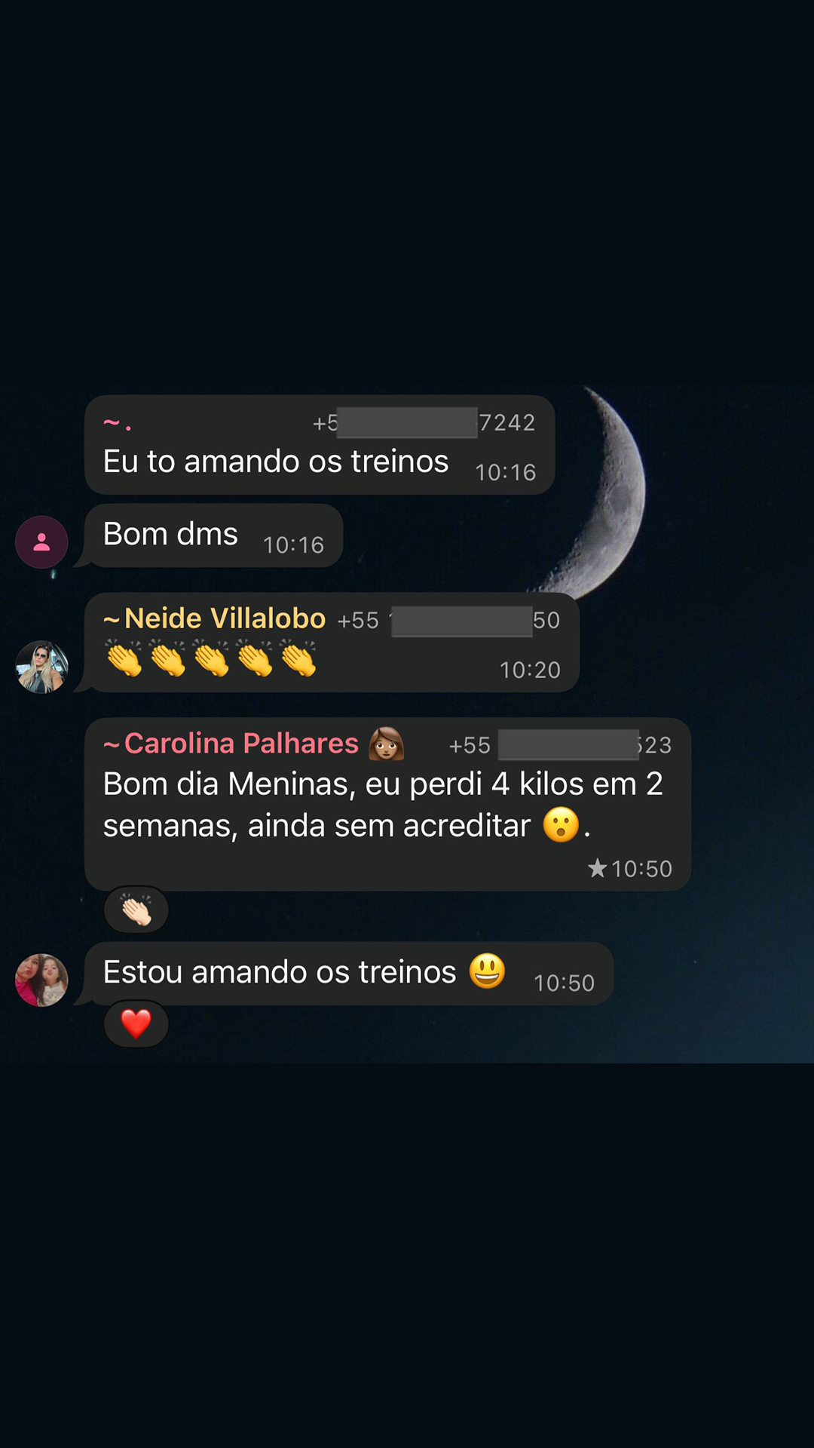Click the phone number ending in 50

448,621
